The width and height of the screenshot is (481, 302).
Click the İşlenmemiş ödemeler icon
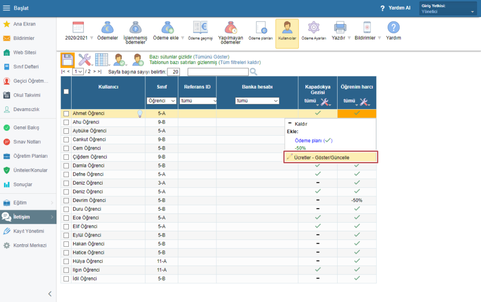(x=135, y=28)
